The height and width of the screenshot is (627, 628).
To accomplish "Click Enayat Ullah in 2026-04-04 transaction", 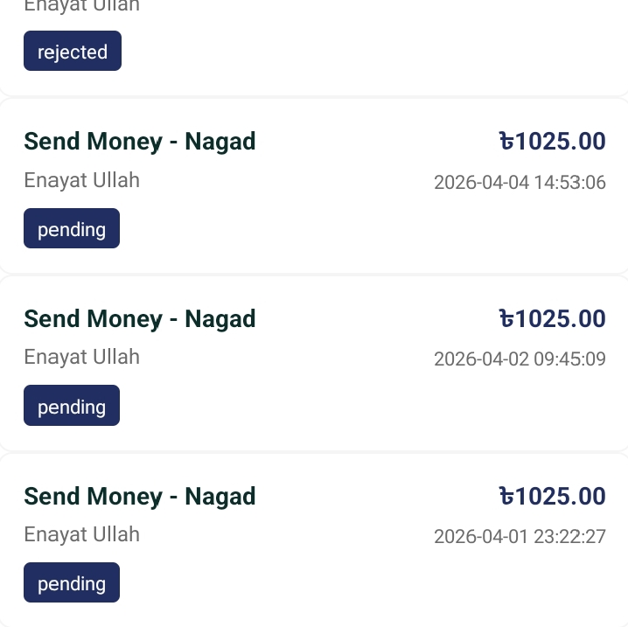I will point(81,181).
